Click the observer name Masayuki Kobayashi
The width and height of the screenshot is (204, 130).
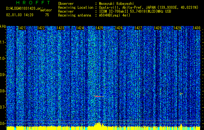(x=116, y=4)
